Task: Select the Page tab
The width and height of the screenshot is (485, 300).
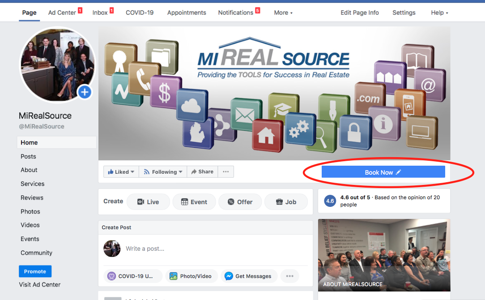Action: pyautogui.click(x=30, y=13)
